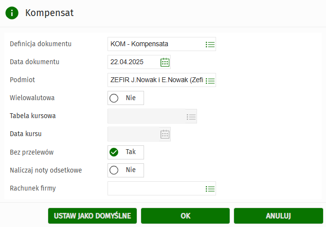Click the Tabela kursowa list icon
The width and height of the screenshot is (326, 227).
tap(191, 117)
